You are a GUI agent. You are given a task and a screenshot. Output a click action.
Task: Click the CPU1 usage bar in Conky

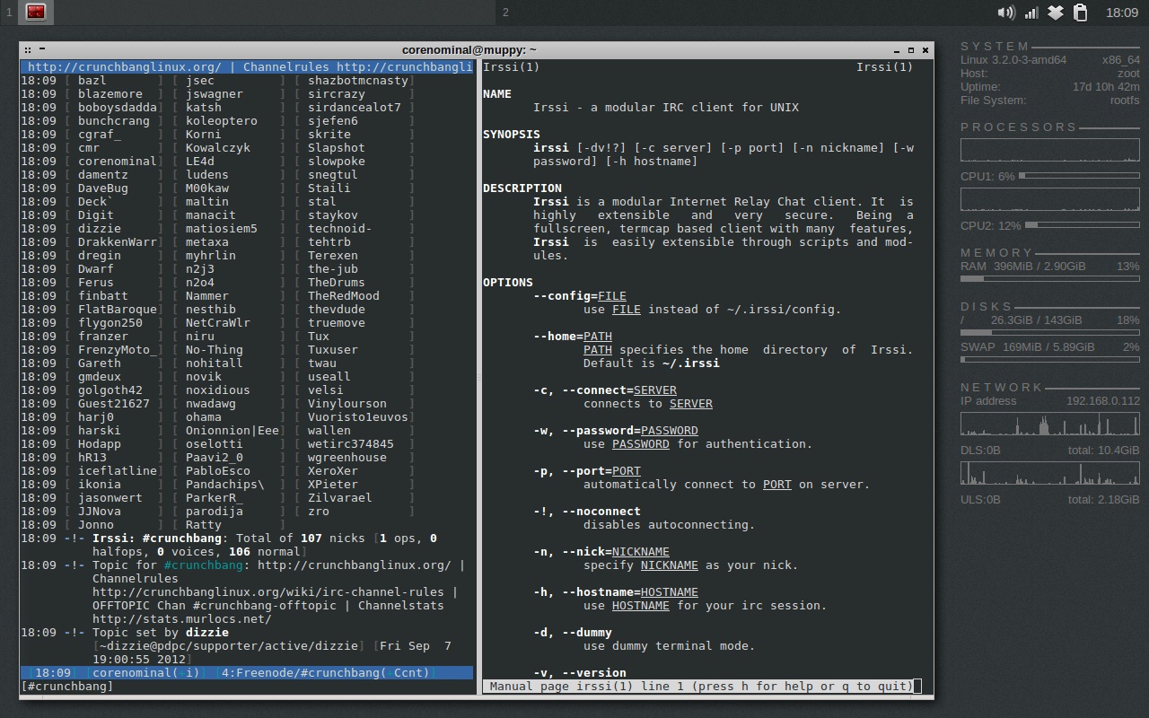click(x=1080, y=176)
